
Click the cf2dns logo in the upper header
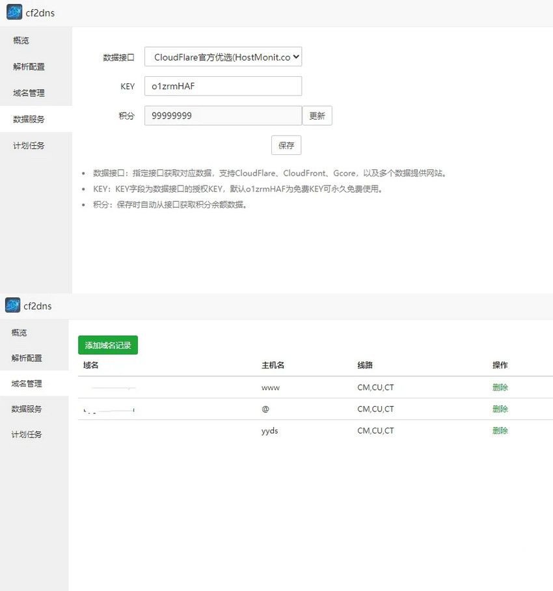click(x=14, y=13)
